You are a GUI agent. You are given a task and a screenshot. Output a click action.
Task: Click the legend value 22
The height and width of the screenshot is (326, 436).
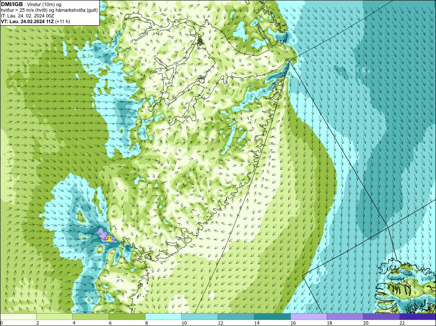pos(402,323)
